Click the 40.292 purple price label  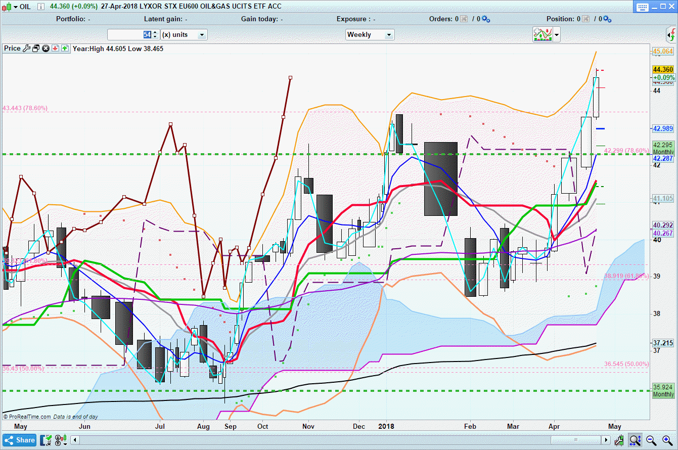663,225
